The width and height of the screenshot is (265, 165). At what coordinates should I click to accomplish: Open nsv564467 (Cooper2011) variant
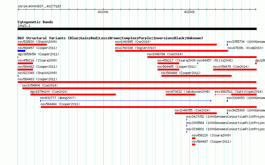tap(211, 142)
